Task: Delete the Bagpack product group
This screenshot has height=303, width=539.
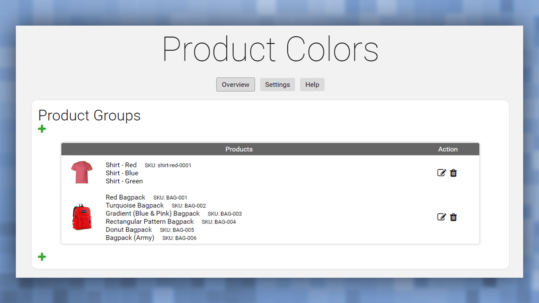Action: click(x=453, y=217)
